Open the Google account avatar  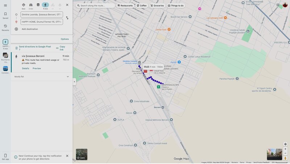(285, 5)
